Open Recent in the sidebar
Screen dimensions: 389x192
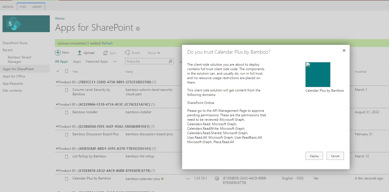pos(8,50)
